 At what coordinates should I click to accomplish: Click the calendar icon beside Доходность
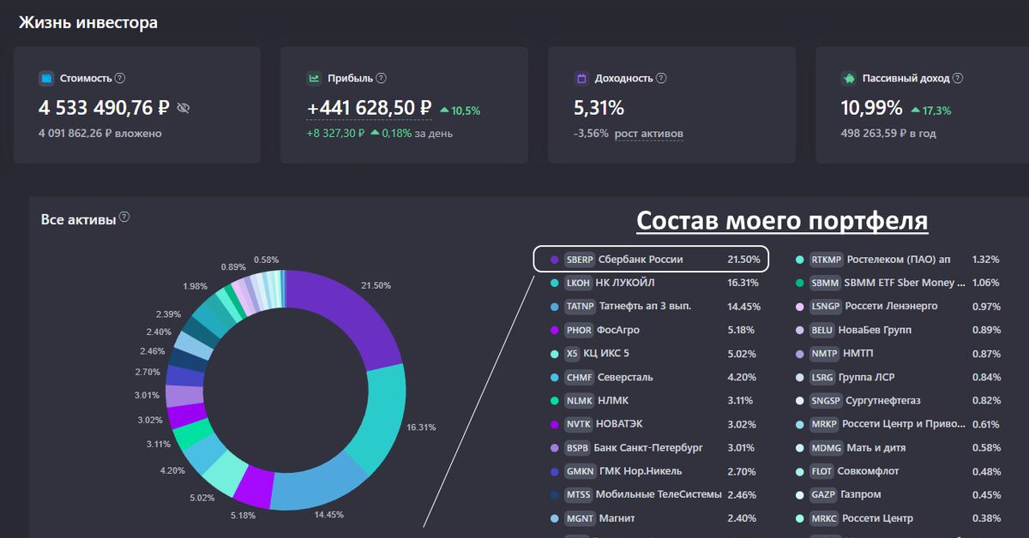tap(581, 78)
